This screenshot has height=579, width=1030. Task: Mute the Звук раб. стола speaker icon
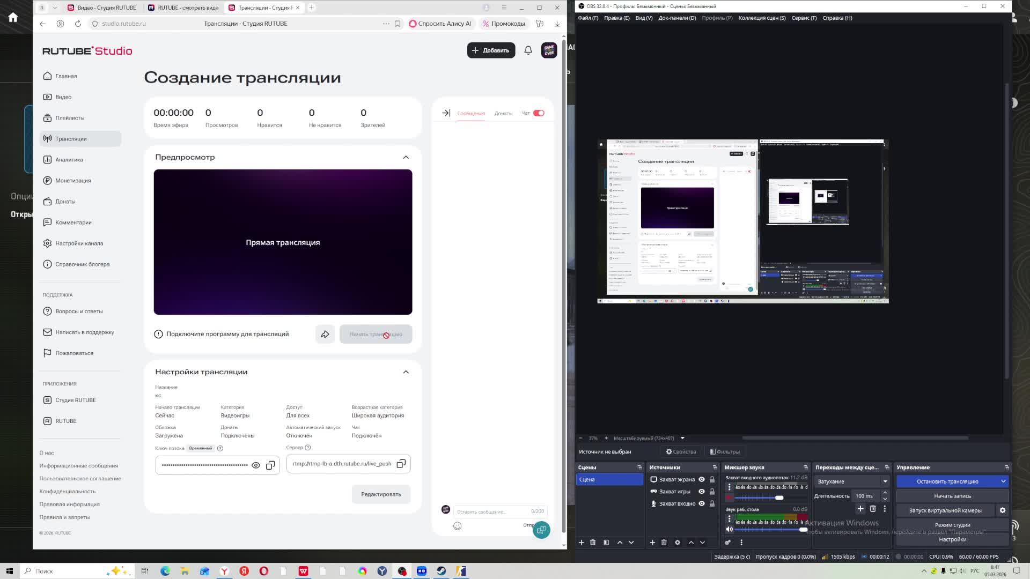[x=729, y=529]
